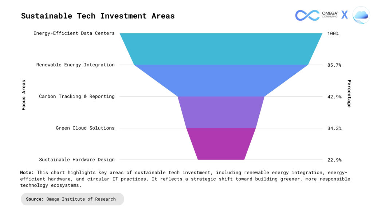Click the Source: Omega Institute of Research badge
The height and width of the screenshot is (209, 373).
[72, 199]
